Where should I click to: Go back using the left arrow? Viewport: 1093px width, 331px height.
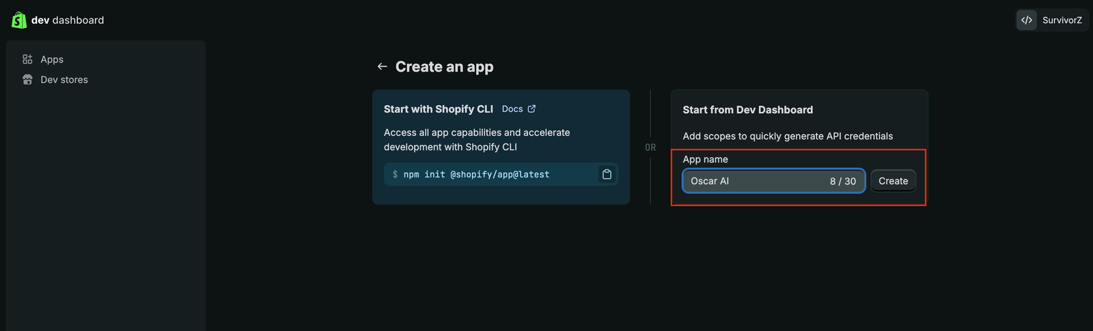383,67
